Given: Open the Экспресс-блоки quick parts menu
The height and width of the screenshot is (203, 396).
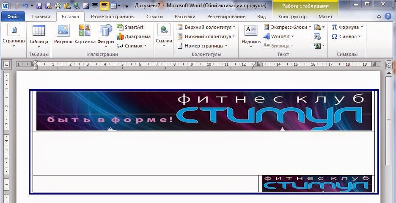Looking at the screenshot, I should point(287,27).
